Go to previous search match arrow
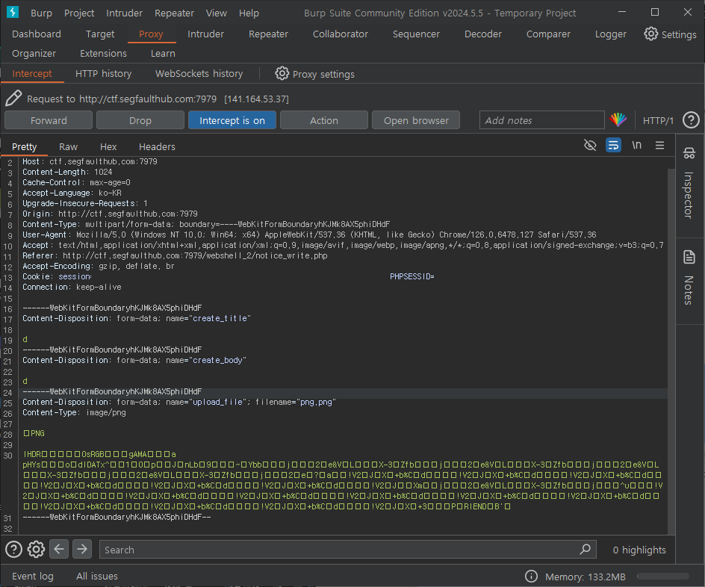 pyautogui.click(x=59, y=549)
